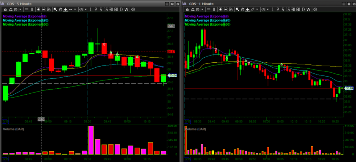The width and height of the screenshot is (356, 162).
Task: Click the 35.84 price marker on 5 Minute chart
Action: click(172, 75)
